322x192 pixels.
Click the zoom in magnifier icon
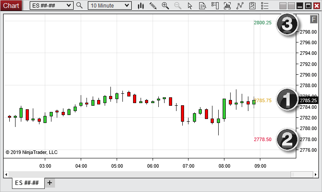point(165,6)
